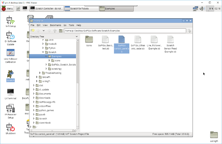
Task: Select wiringPi in directory tree
Action: 46,81
